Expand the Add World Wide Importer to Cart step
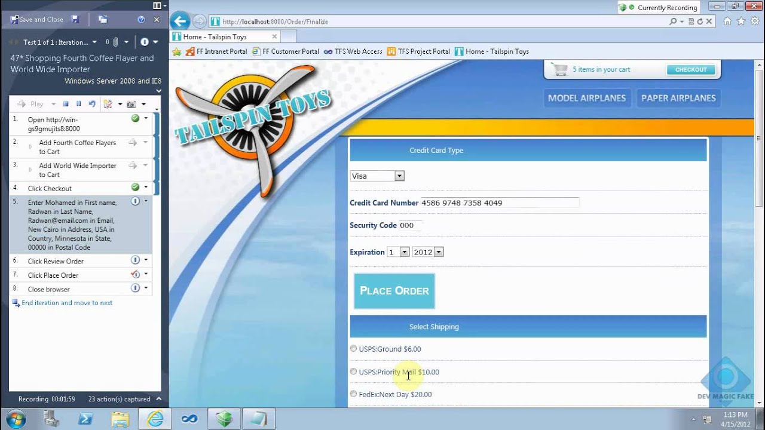765x430 pixels. (30, 170)
